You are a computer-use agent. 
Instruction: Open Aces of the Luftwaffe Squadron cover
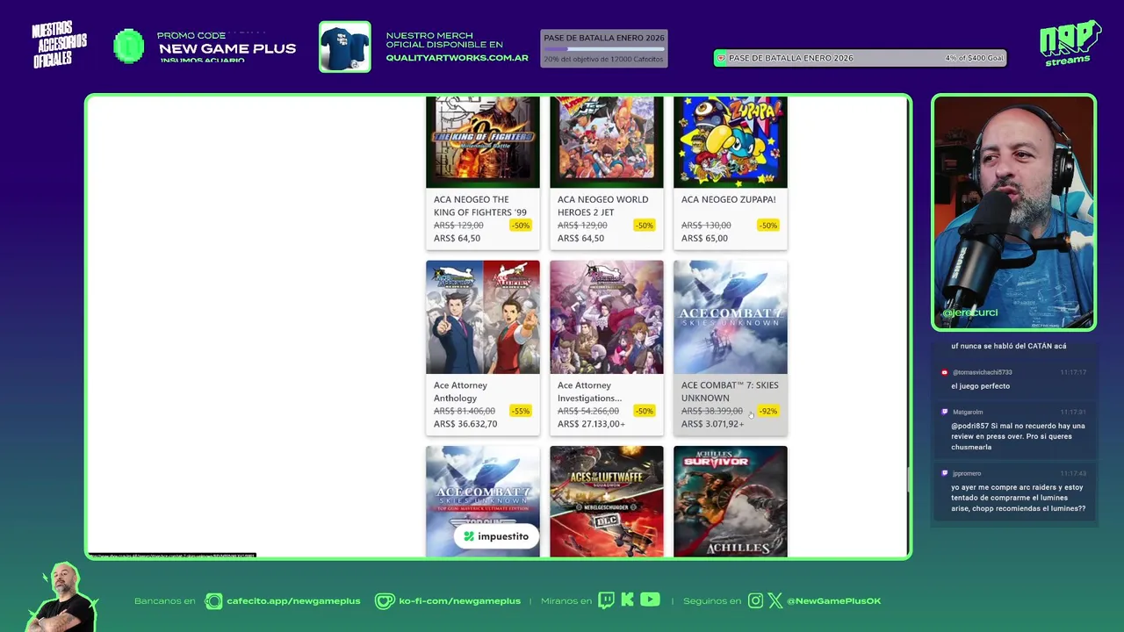[607, 501]
